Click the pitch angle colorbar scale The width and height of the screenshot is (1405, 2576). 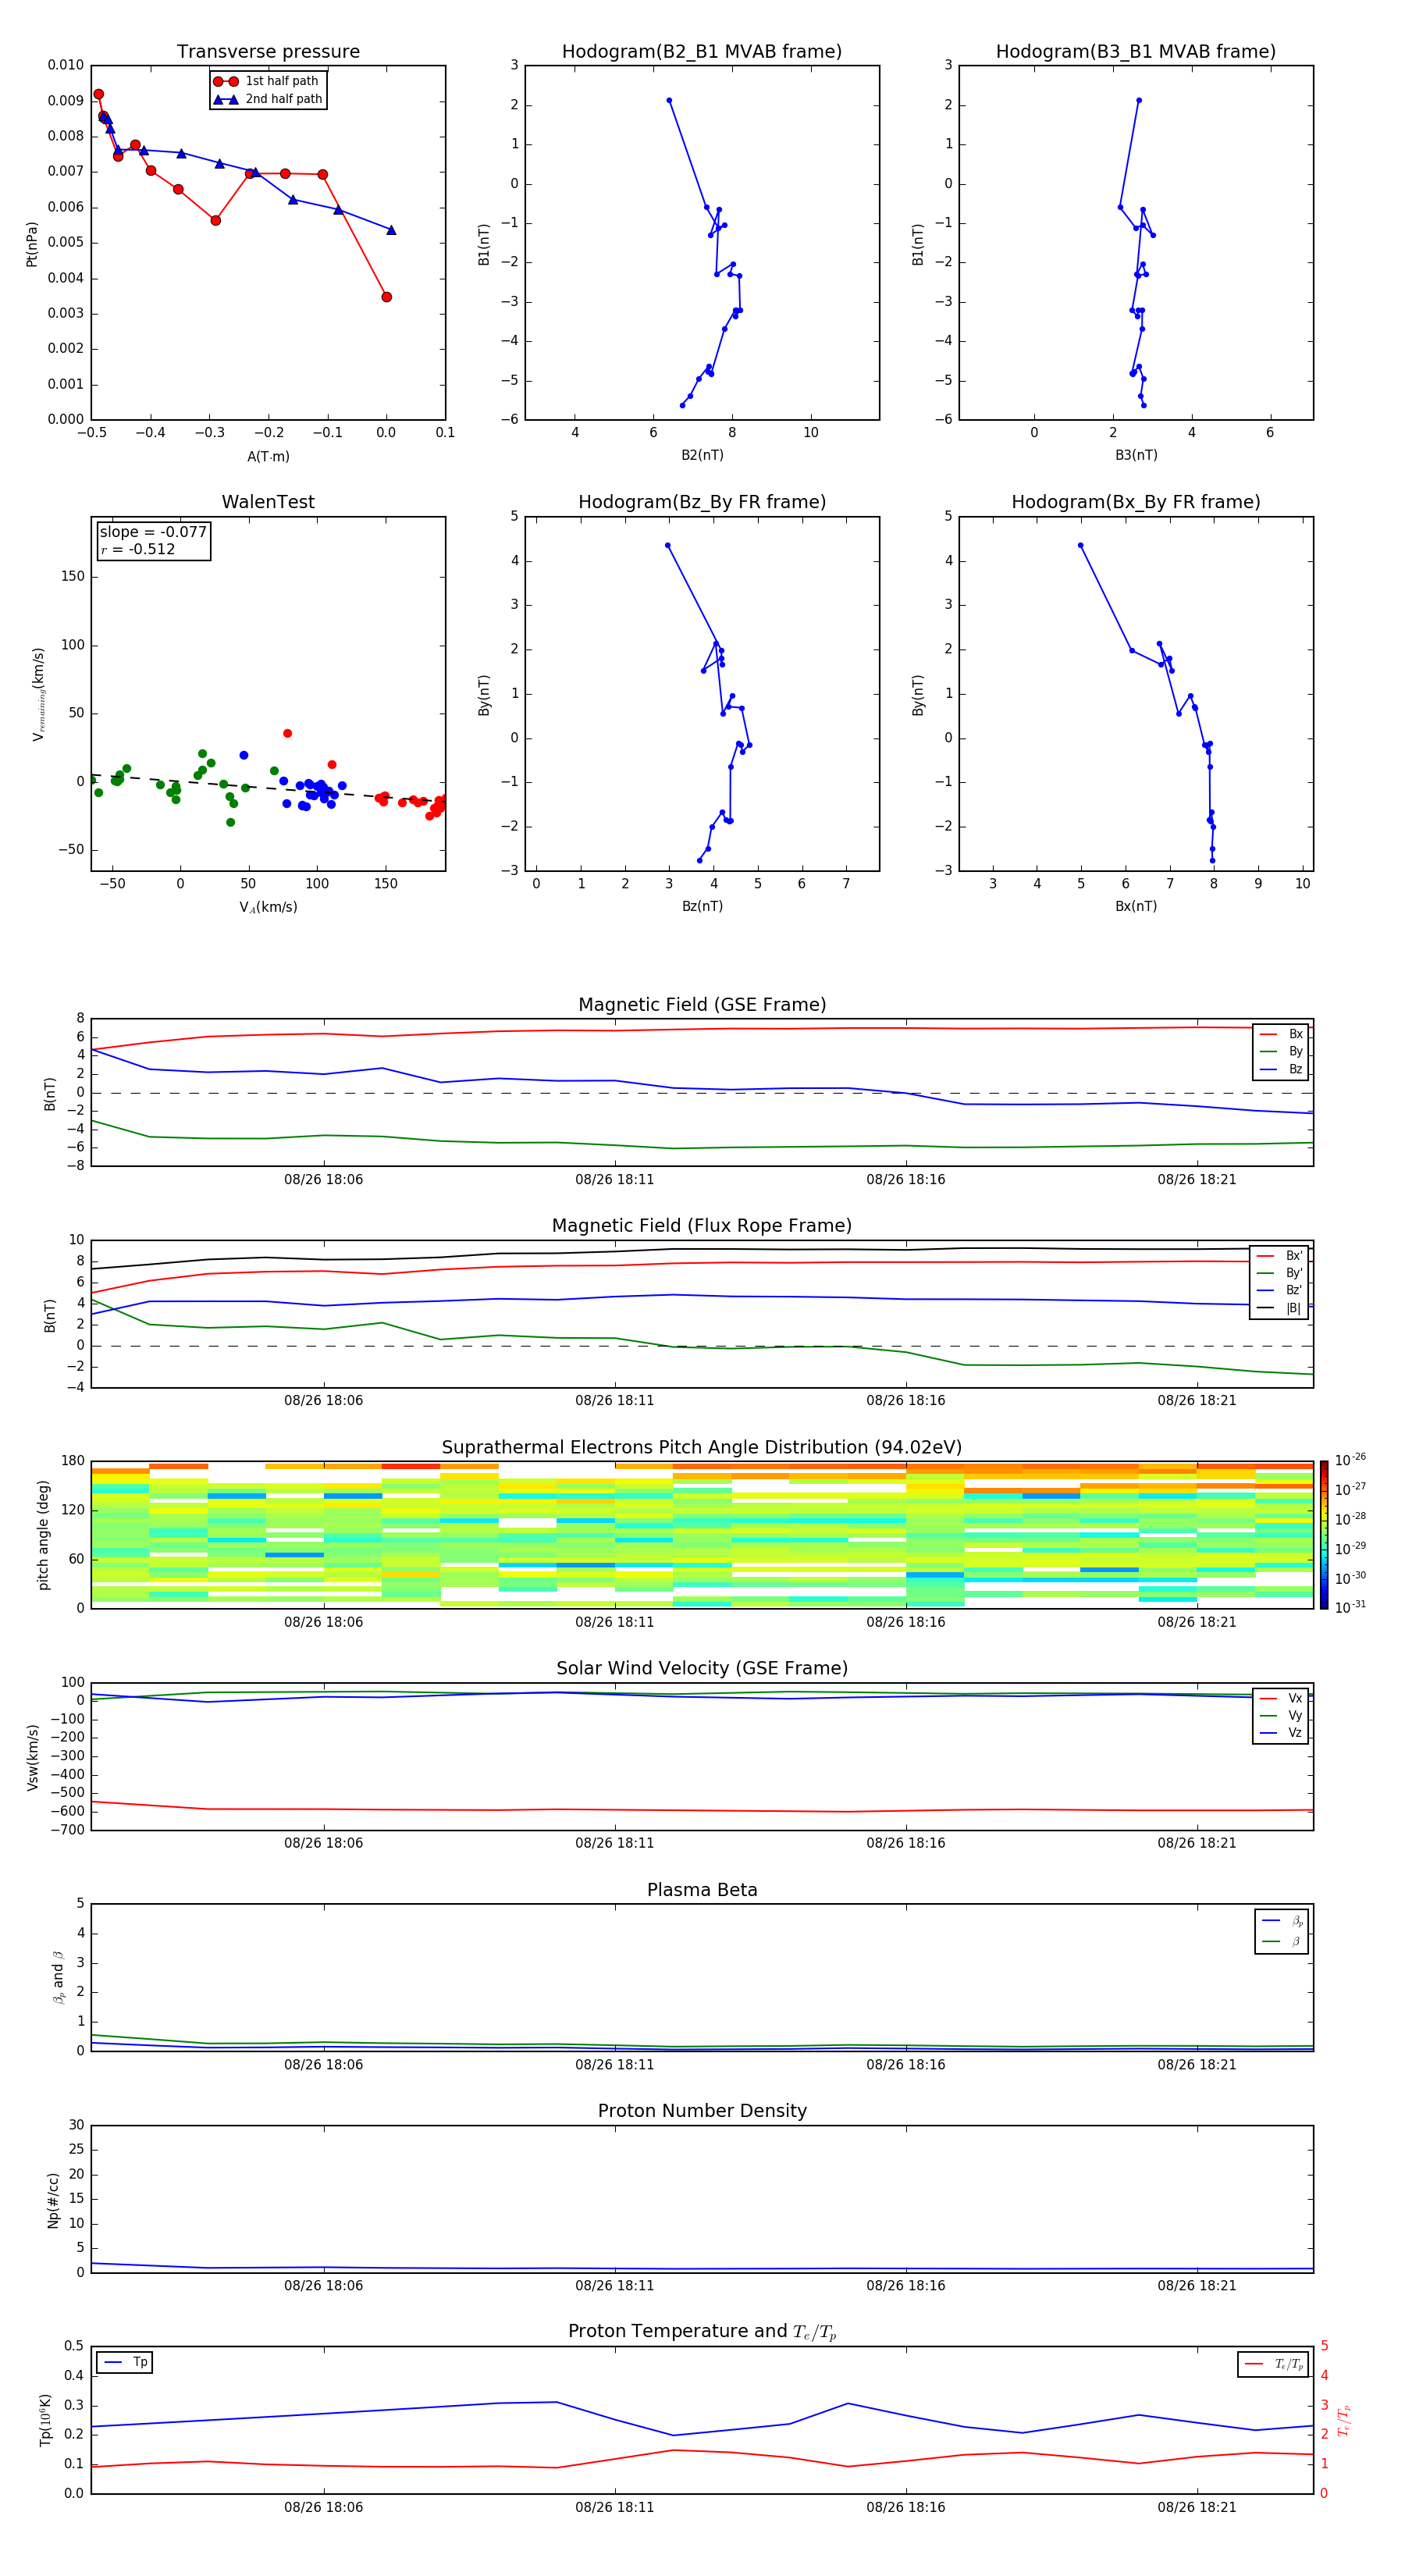click(x=1324, y=1534)
